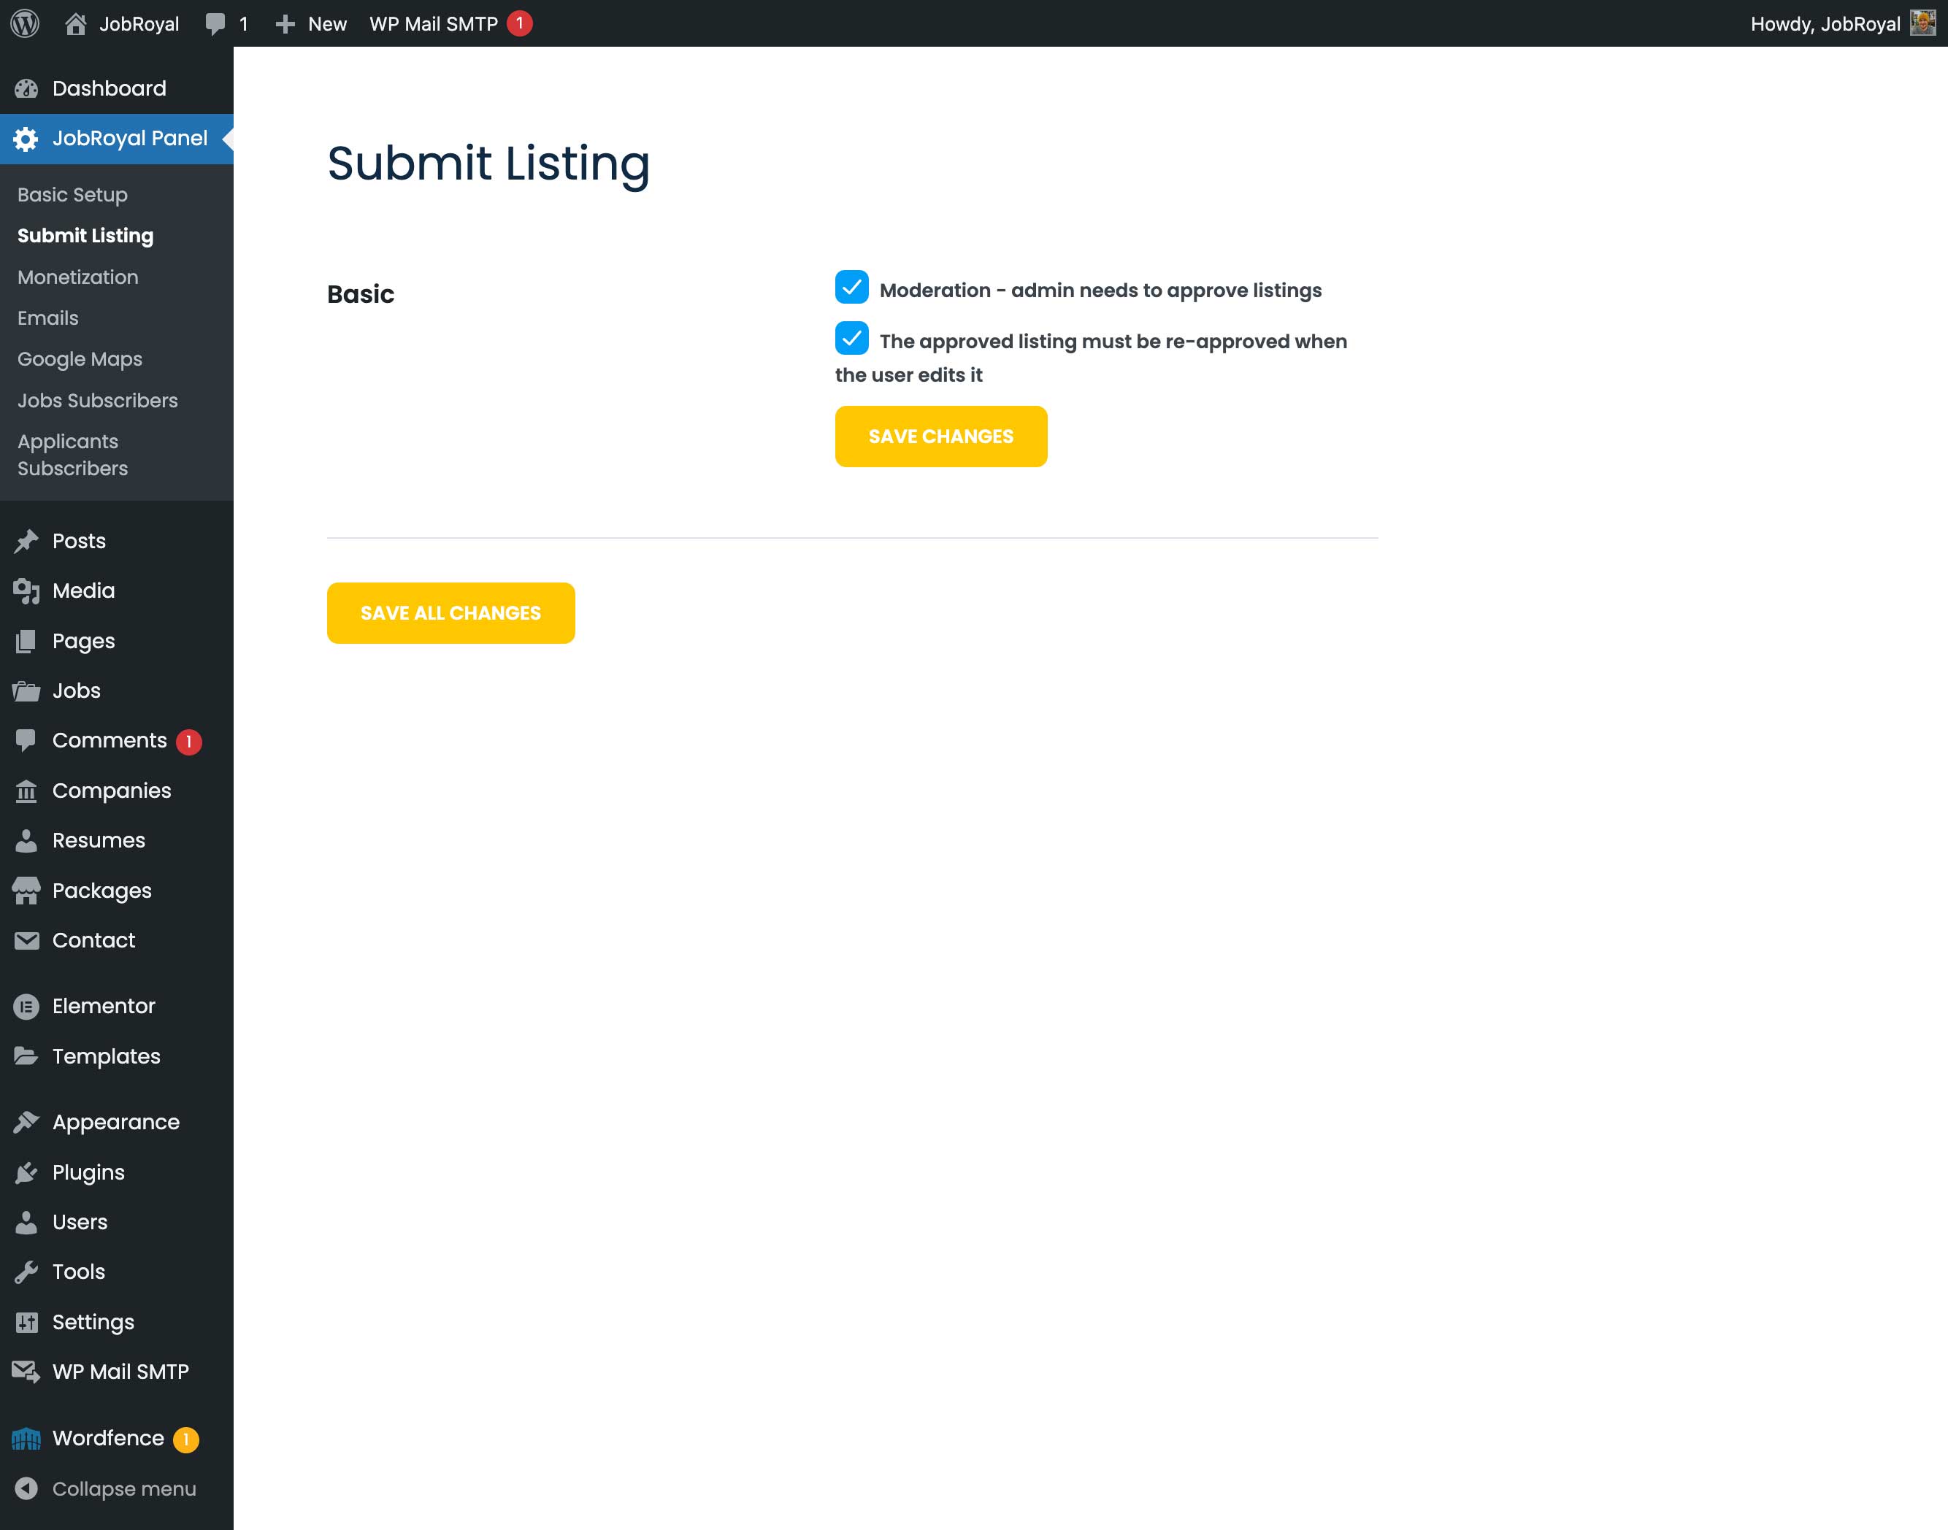
Task: Click the plus New icon
Action: (x=285, y=24)
